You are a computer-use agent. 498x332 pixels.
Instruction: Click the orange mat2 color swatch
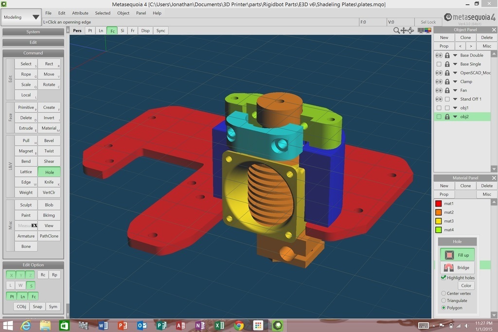point(438,212)
